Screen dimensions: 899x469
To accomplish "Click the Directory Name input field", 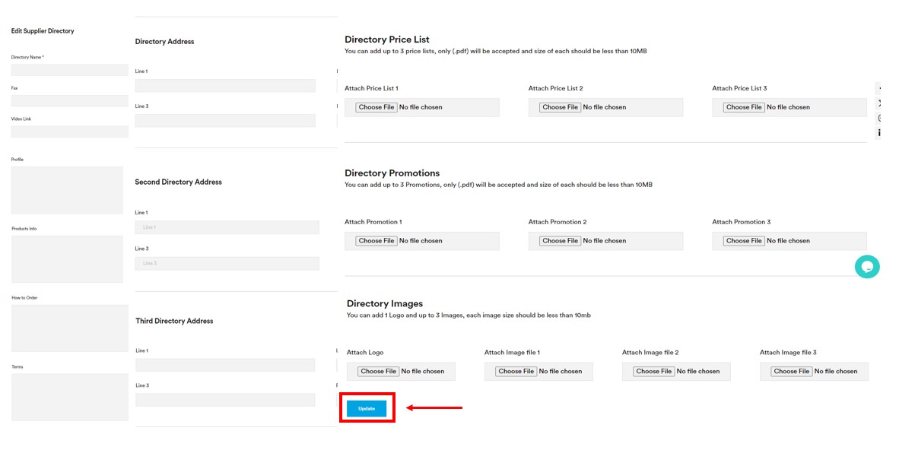I will (x=69, y=70).
